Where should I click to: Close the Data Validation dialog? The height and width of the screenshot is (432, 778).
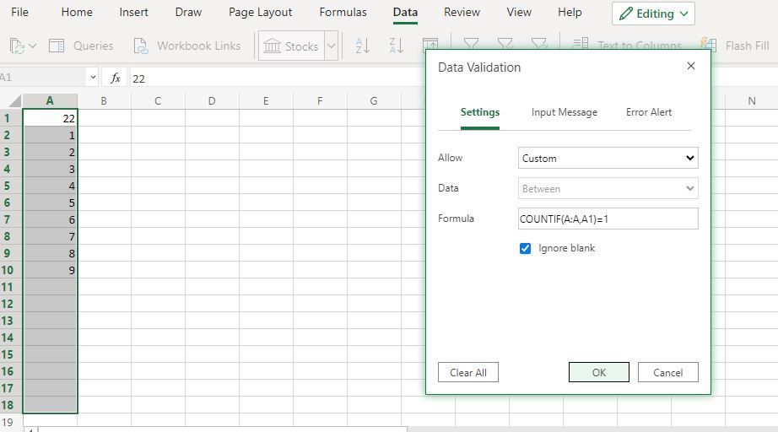click(691, 66)
